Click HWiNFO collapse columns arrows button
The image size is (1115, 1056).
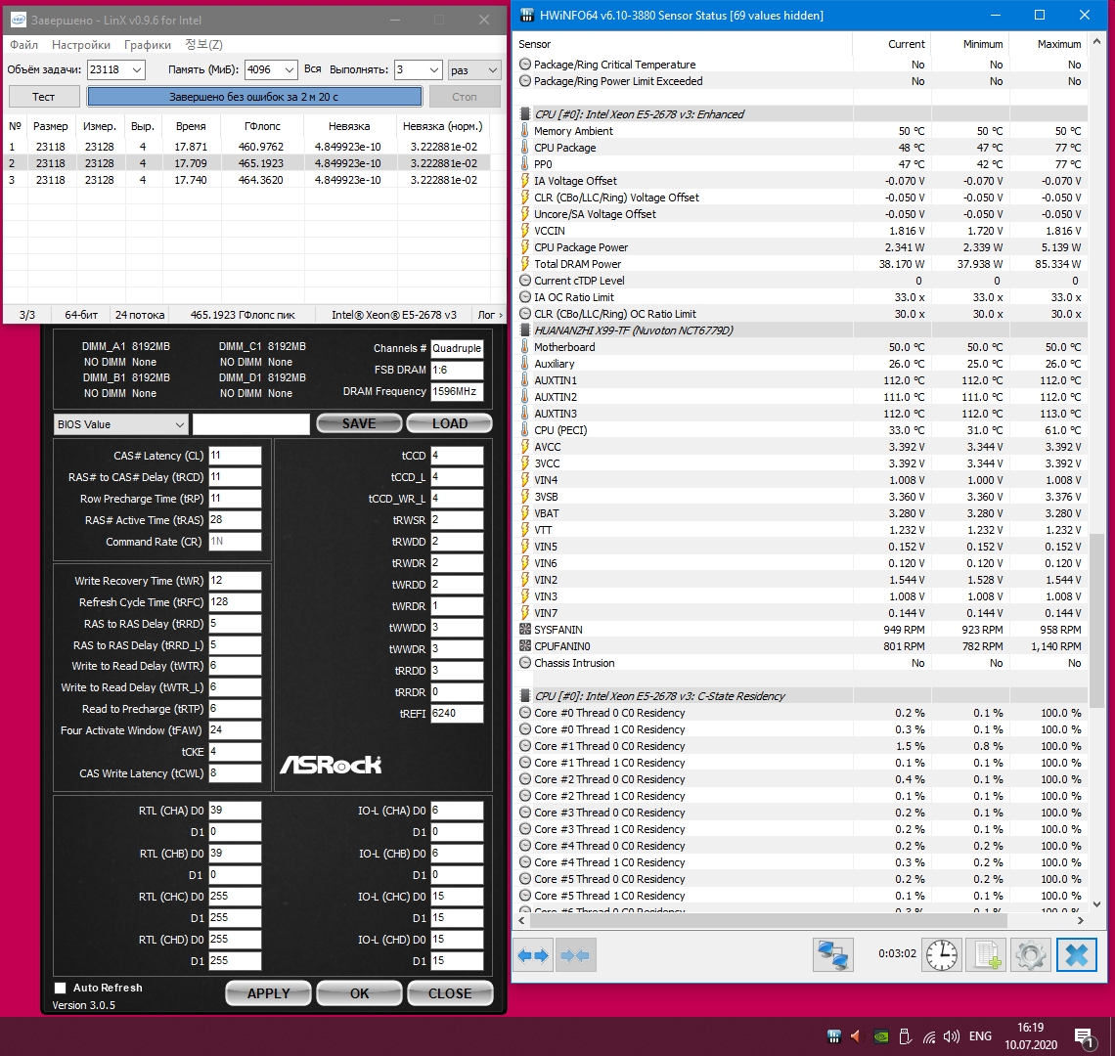pyautogui.click(x=574, y=955)
